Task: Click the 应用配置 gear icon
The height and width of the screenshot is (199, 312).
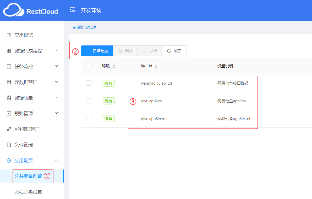Action: (x=9, y=161)
